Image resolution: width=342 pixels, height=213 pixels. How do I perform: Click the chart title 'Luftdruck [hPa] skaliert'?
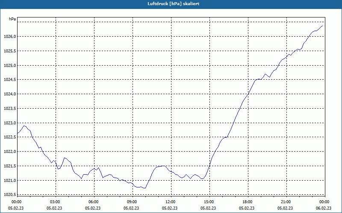click(x=174, y=4)
